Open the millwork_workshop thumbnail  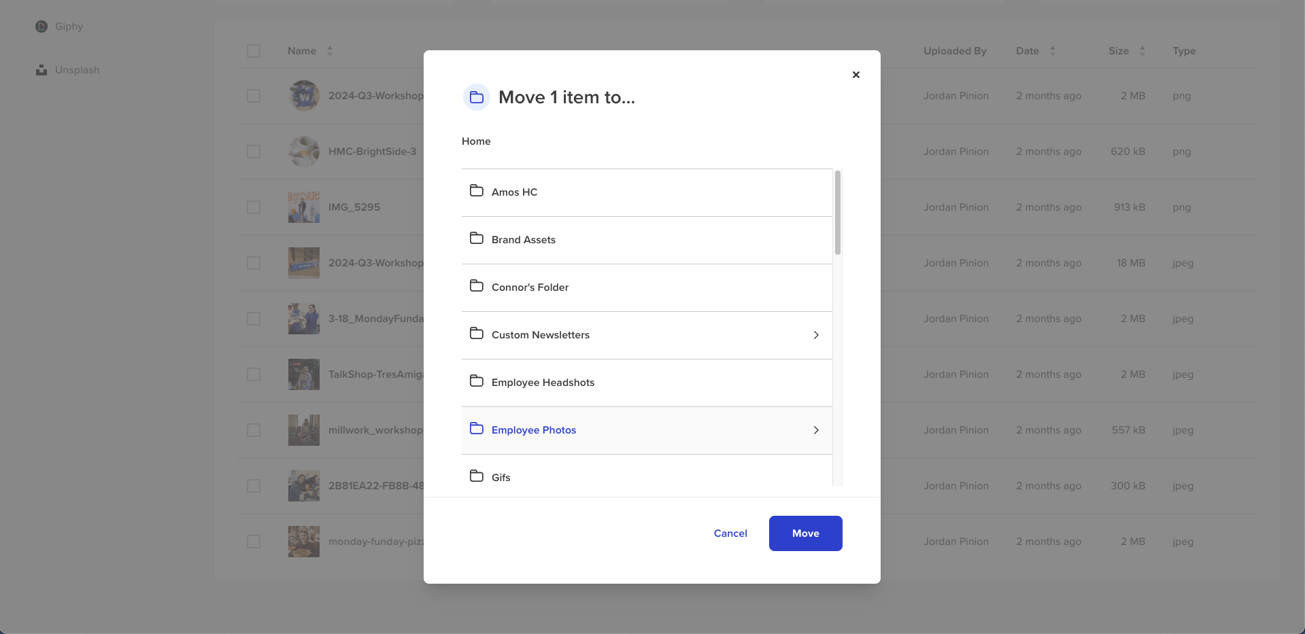304,430
